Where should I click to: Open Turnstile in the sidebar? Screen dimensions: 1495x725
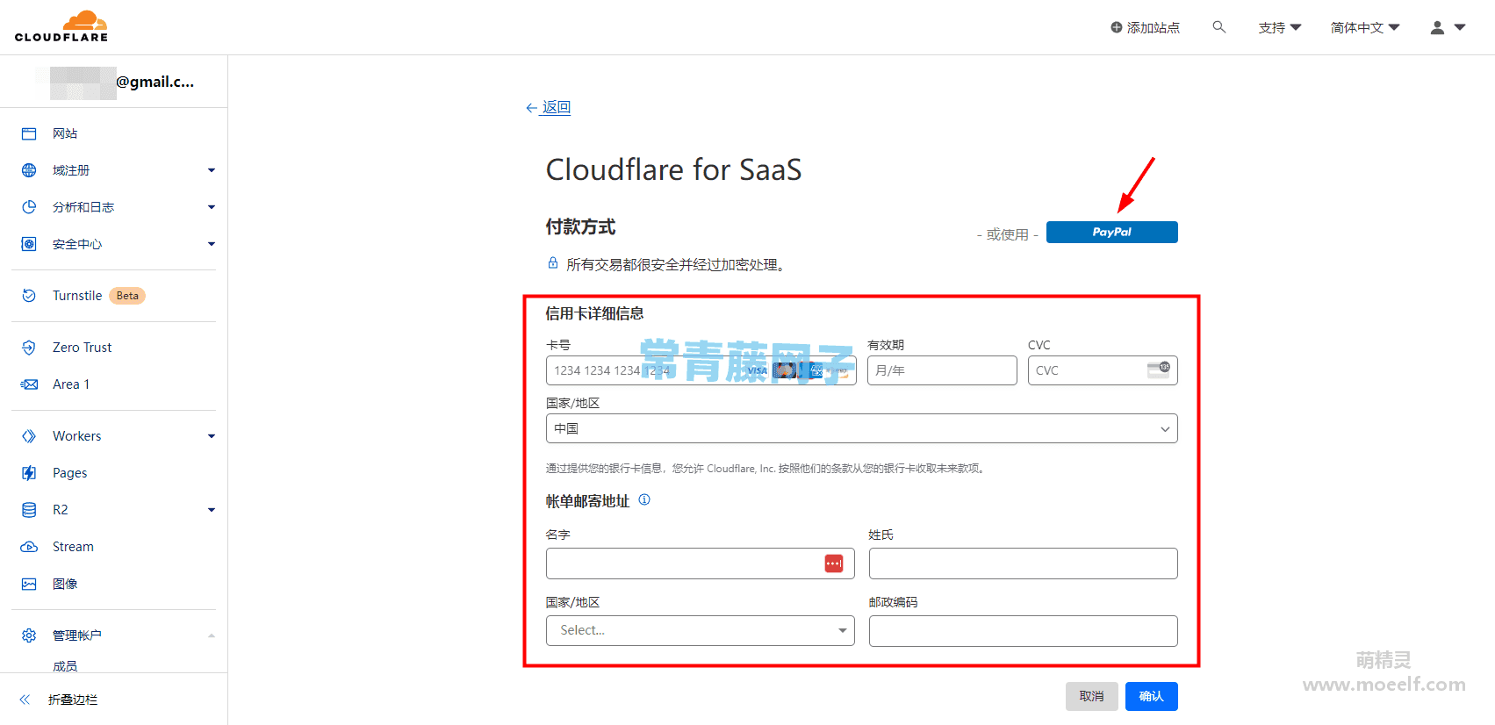point(77,296)
